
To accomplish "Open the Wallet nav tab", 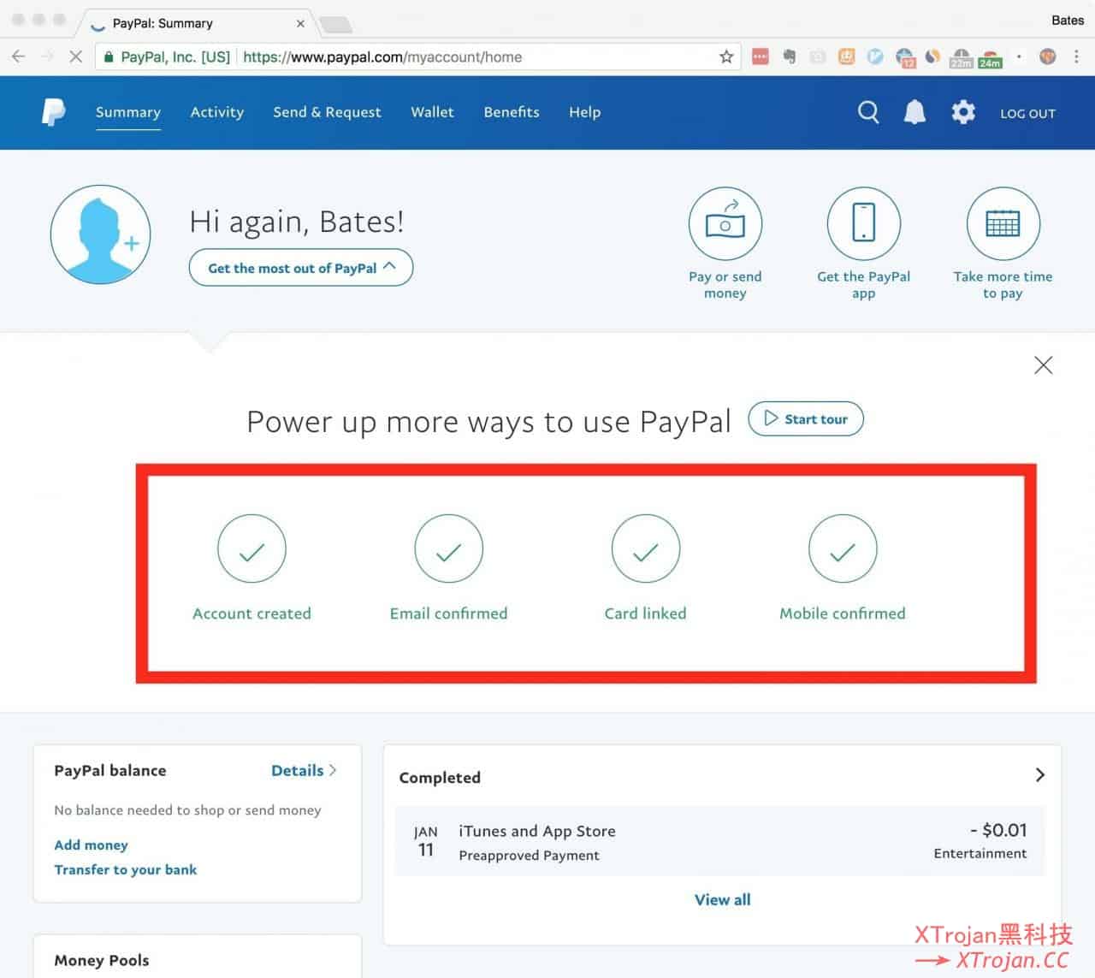I will coord(432,112).
